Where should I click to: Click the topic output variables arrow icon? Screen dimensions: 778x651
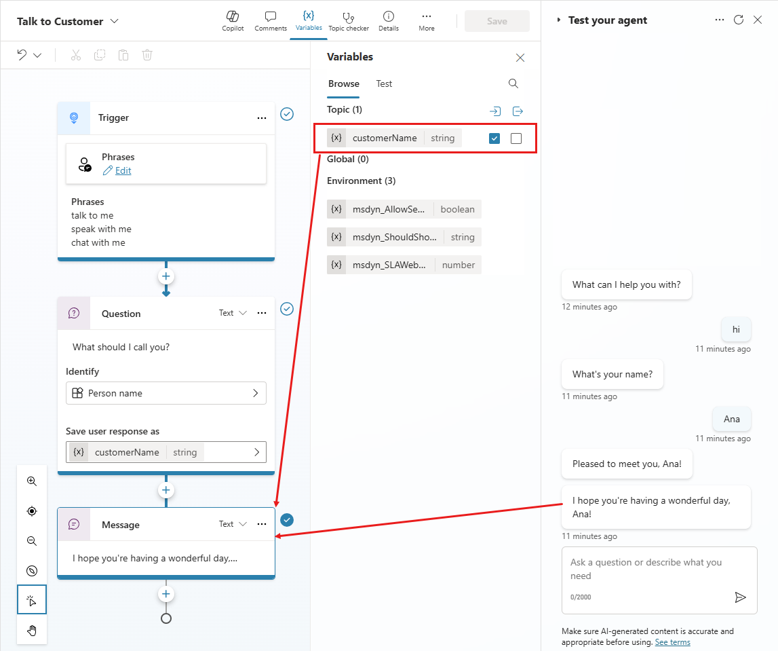pyautogui.click(x=518, y=111)
